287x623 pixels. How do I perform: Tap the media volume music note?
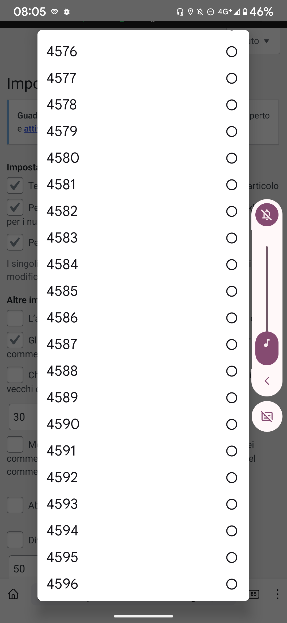click(267, 343)
